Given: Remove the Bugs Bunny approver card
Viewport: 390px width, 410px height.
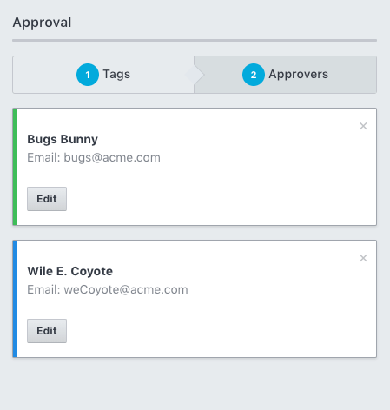Looking at the screenshot, I should pos(363,126).
